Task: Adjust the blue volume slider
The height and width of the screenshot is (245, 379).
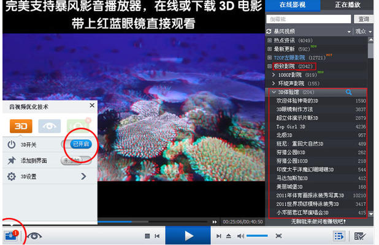Action: tap(257, 236)
